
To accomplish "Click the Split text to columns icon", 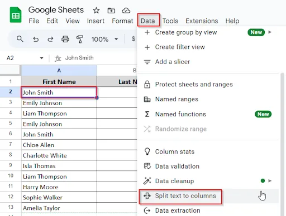I will tap(147, 196).
